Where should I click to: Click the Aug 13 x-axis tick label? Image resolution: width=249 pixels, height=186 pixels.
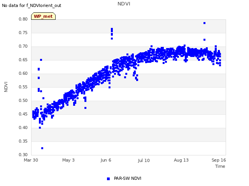[x=181, y=160]
